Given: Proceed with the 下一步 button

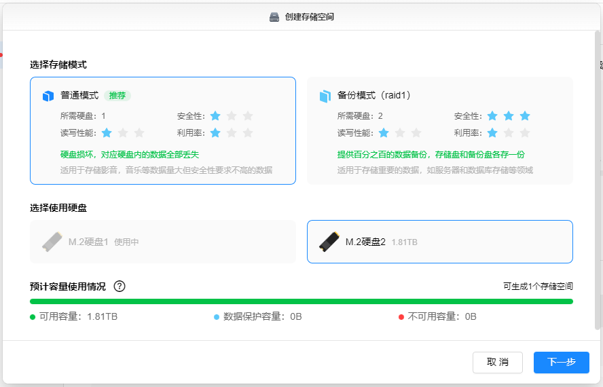Looking at the screenshot, I should point(561,363).
